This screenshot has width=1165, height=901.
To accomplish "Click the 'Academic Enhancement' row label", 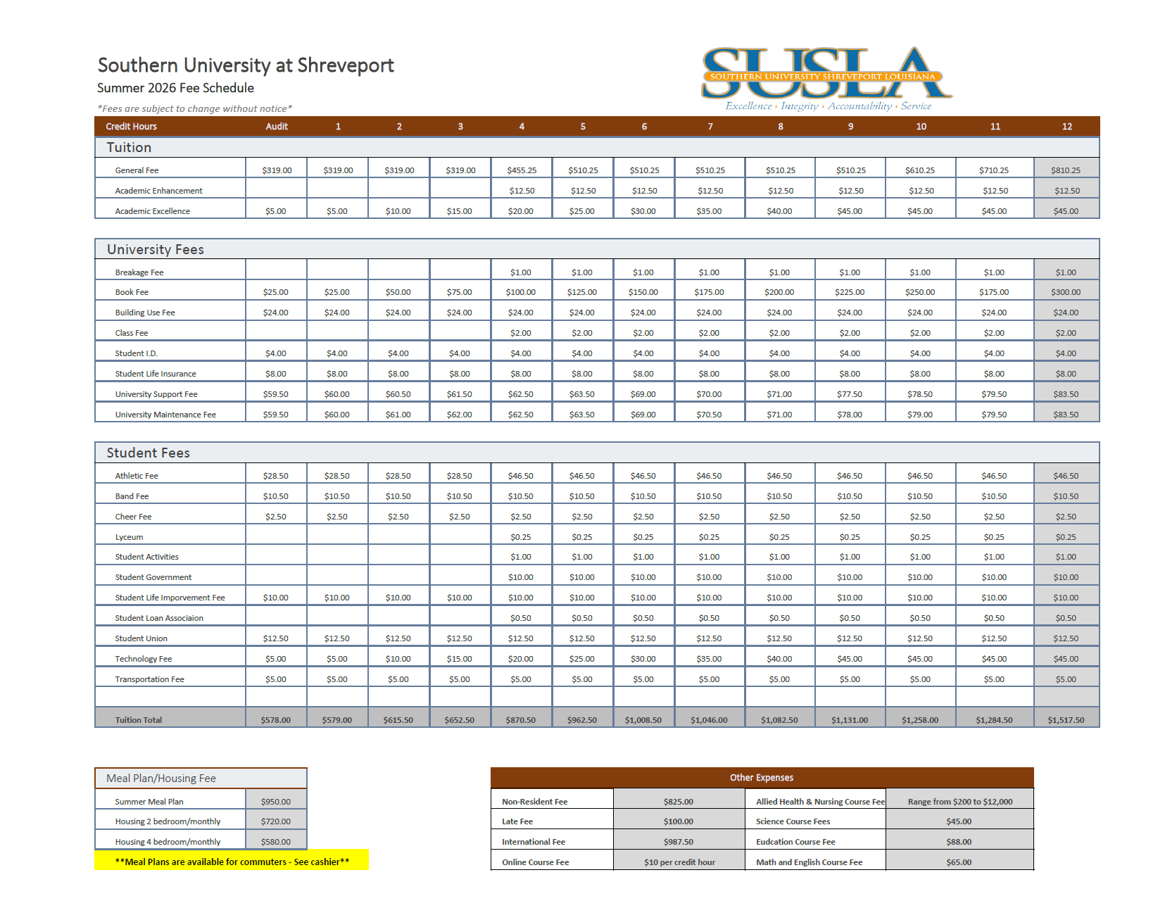I will click(x=158, y=191).
